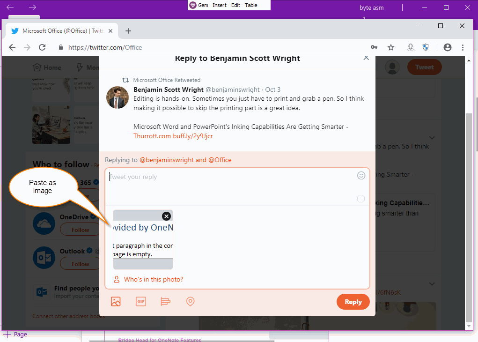Remove the attached image from the reply

pos(167,216)
